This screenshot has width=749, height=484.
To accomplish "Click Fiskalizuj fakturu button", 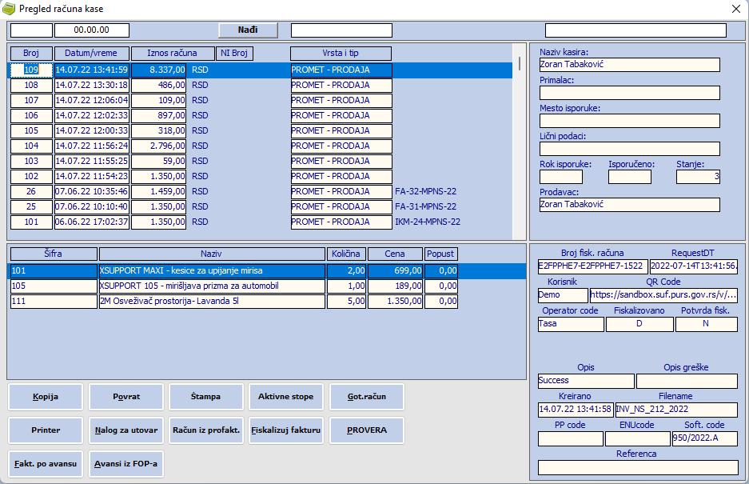I will pos(285,430).
